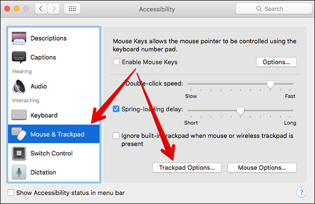Open the Captions icon in sidebar
Image resolution: width=315 pixels, height=204 pixels.
[19, 57]
